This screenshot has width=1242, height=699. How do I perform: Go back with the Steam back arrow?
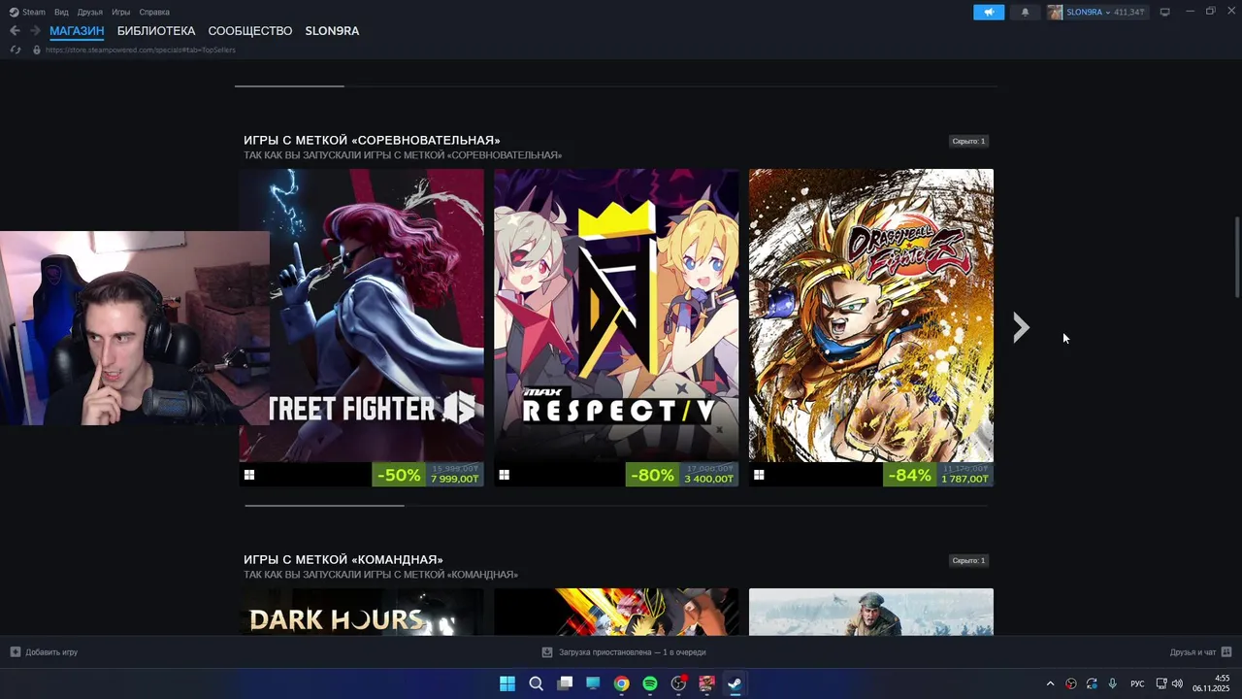pyautogui.click(x=15, y=31)
